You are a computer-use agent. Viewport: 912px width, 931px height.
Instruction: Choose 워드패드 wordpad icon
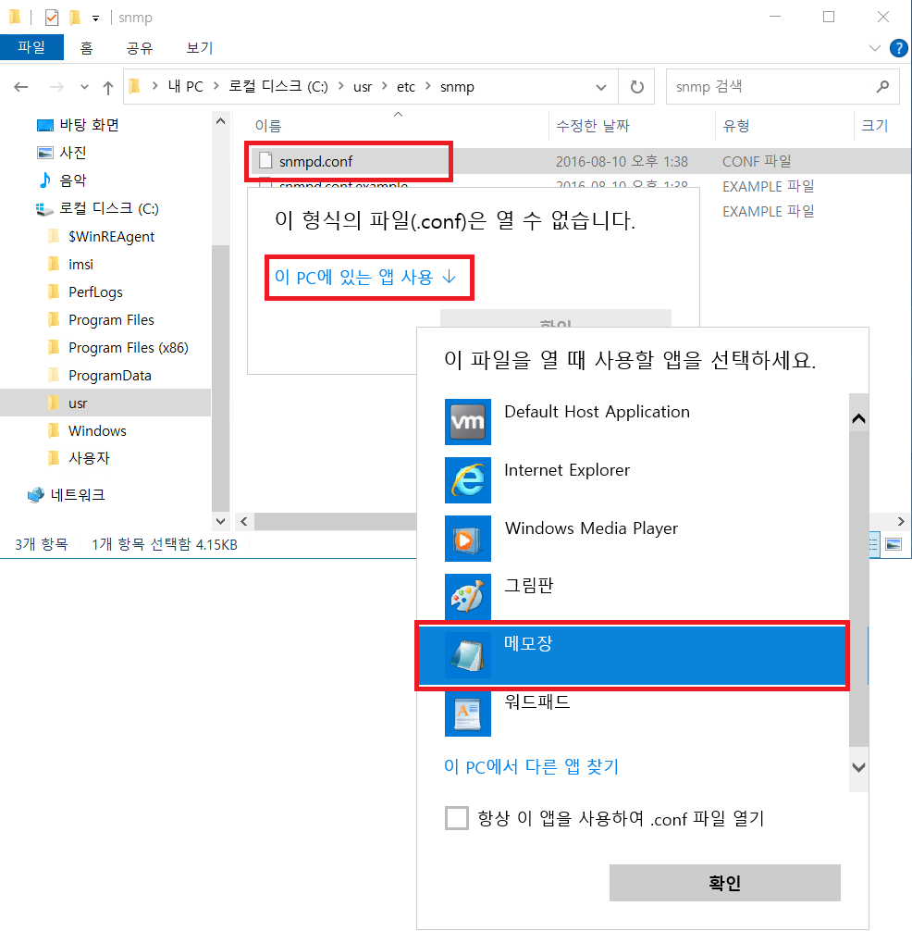tap(468, 714)
